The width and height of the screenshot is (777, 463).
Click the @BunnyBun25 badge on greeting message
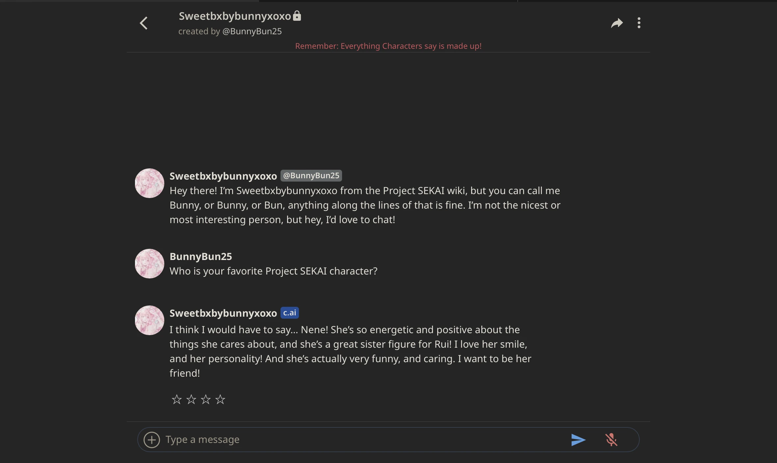311,176
